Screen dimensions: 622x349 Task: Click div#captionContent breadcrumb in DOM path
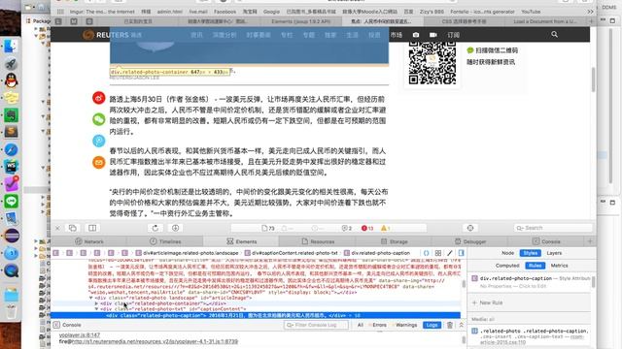(x=292, y=253)
